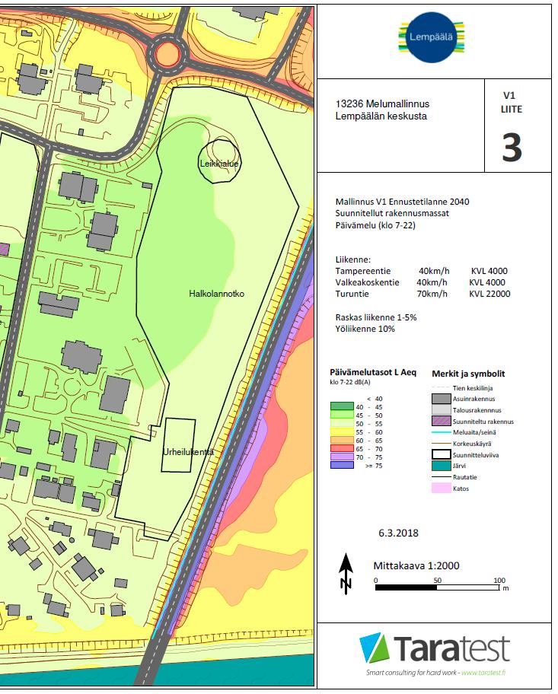This screenshot has width=558, height=694.
Task: Click the 'Päivämelu (klo 7-22)' line
Action: 375,225
